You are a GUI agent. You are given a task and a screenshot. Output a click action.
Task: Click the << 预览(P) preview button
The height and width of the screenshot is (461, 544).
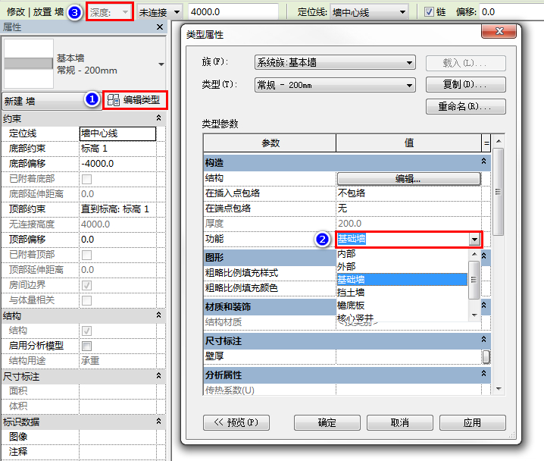pos(236,423)
